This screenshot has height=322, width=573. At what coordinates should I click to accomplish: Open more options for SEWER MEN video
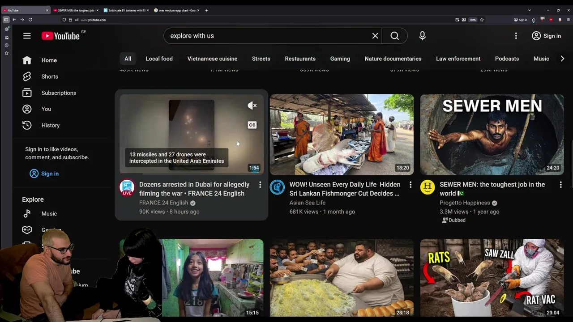(560, 185)
